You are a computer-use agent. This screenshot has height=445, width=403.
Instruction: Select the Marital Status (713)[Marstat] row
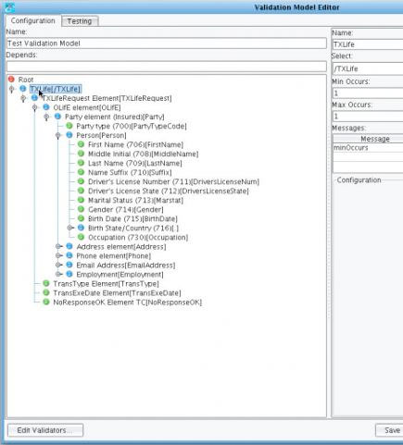(x=135, y=200)
